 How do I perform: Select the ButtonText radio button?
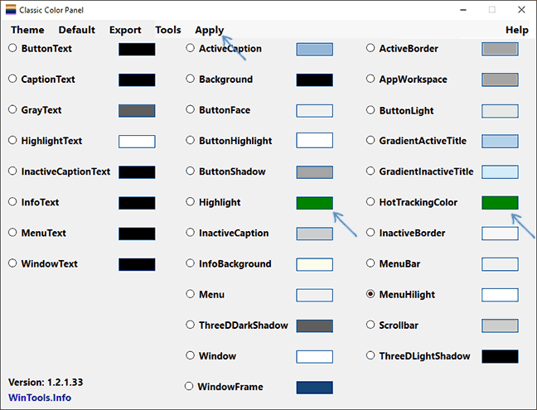coord(13,49)
